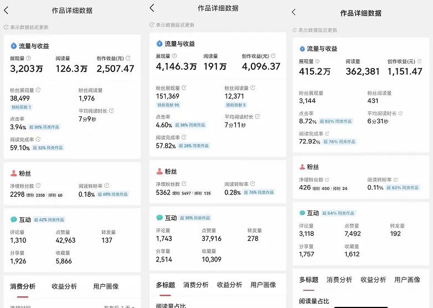Open 用户画像 tab on the 2,507.47 earnings screen
The width and height of the screenshot is (433, 308).
[x=106, y=286]
